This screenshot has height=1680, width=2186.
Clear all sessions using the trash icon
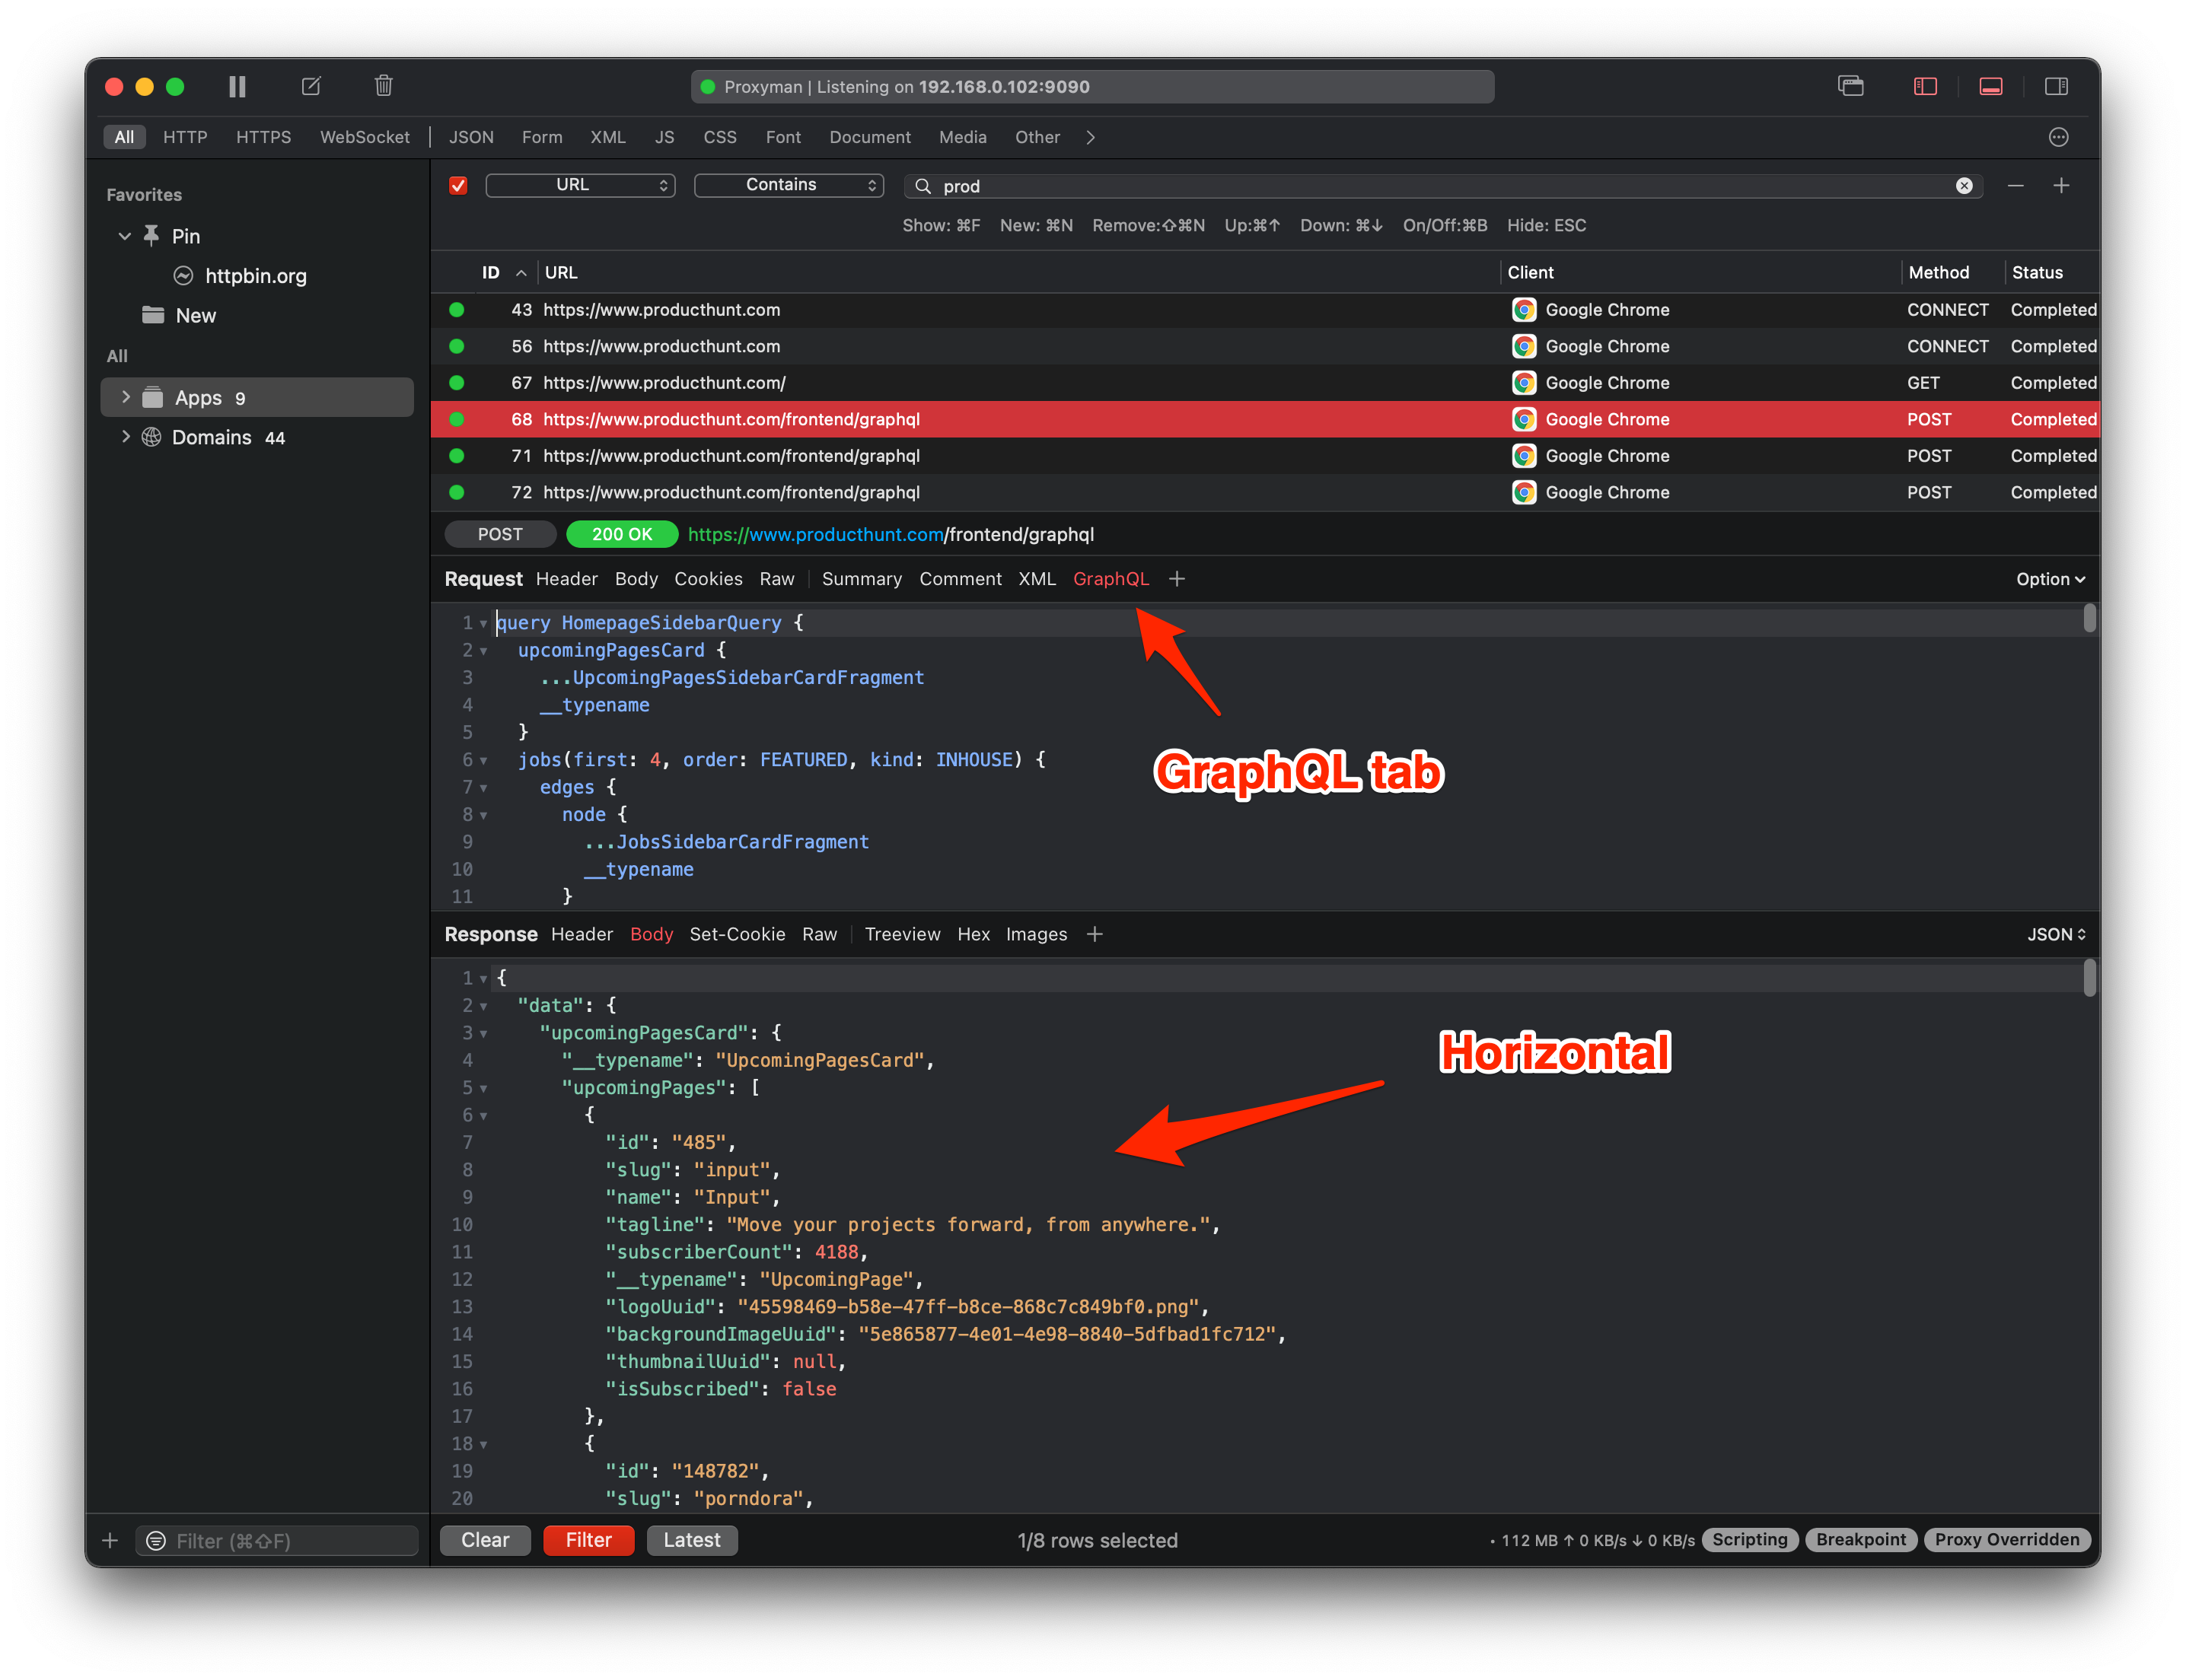(x=383, y=86)
